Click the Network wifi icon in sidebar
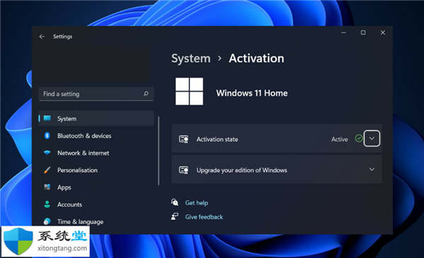The image size is (424, 258). point(47,153)
